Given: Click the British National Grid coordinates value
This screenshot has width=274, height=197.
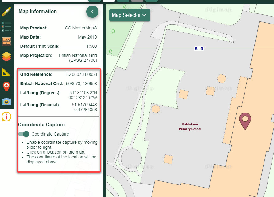Looking at the screenshot, I should point(81,84).
